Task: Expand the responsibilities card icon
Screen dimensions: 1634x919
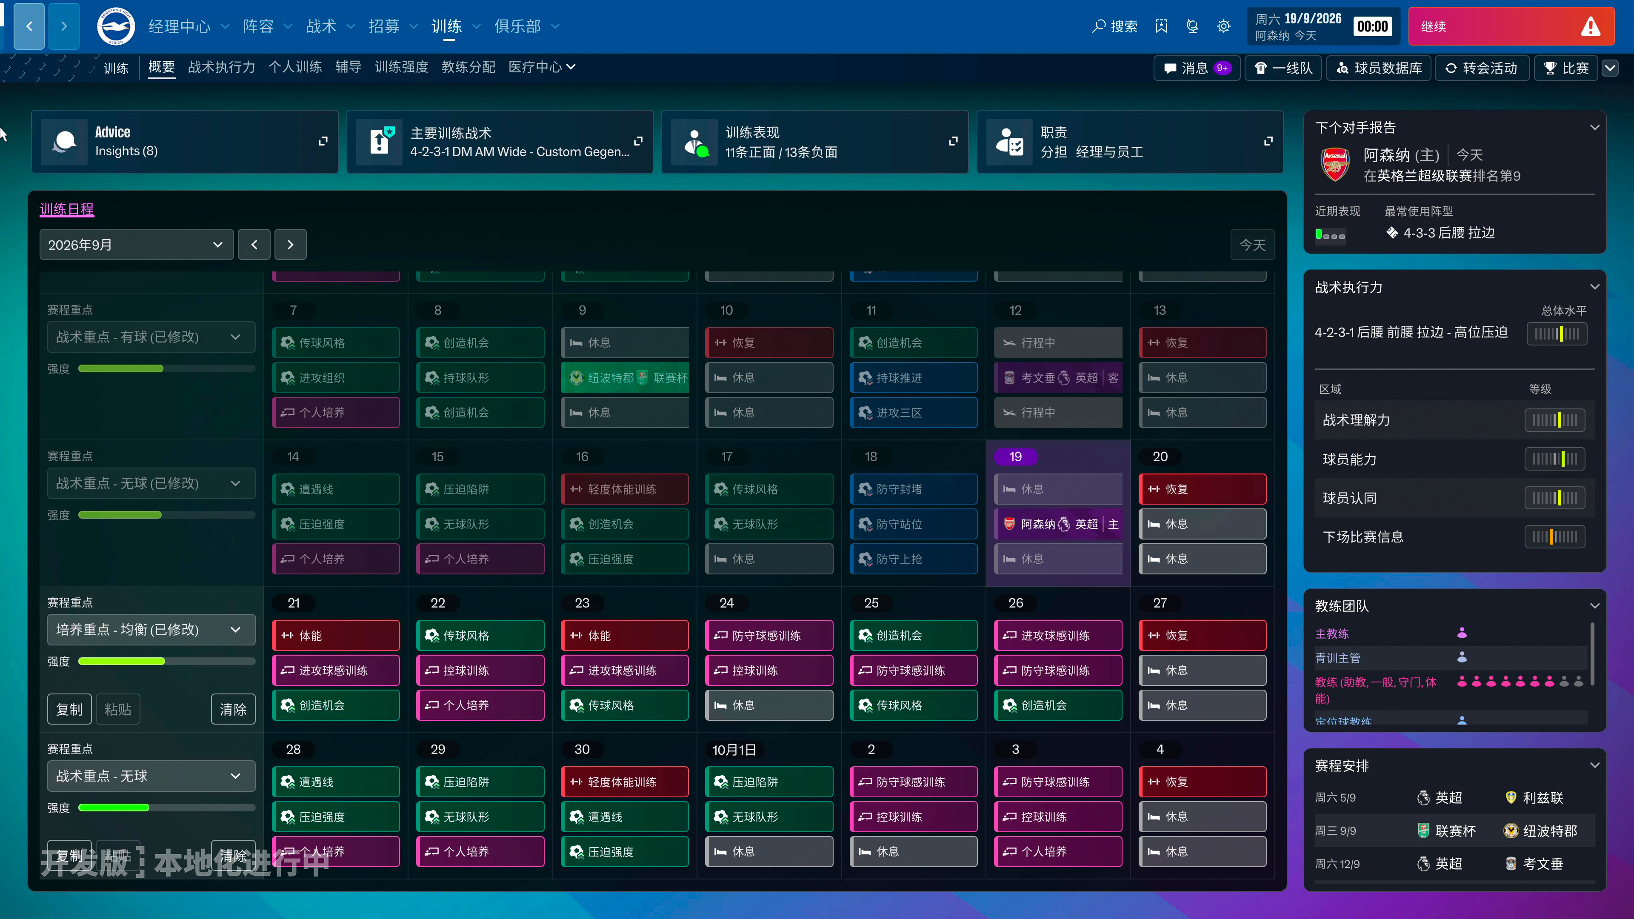Action: coord(1268,141)
